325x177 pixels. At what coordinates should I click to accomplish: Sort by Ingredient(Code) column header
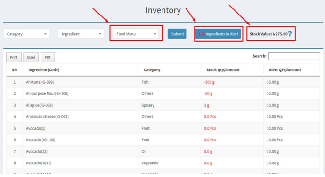[81, 70]
